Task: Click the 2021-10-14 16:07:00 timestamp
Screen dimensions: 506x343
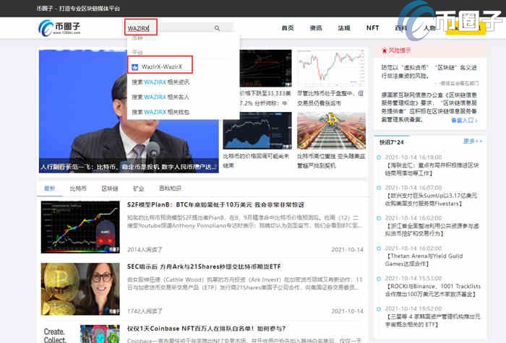Action: click(x=413, y=188)
